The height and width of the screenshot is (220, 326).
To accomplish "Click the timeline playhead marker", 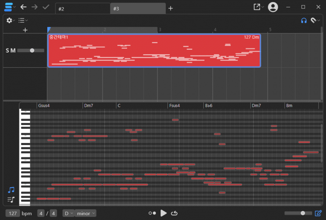I will coord(49,30).
